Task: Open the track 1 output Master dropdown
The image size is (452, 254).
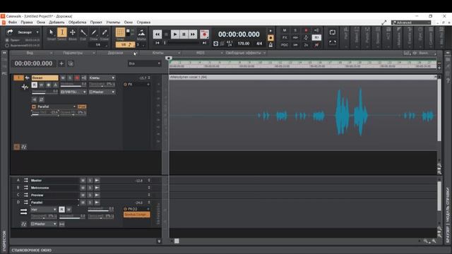Action: click(102, 92)
